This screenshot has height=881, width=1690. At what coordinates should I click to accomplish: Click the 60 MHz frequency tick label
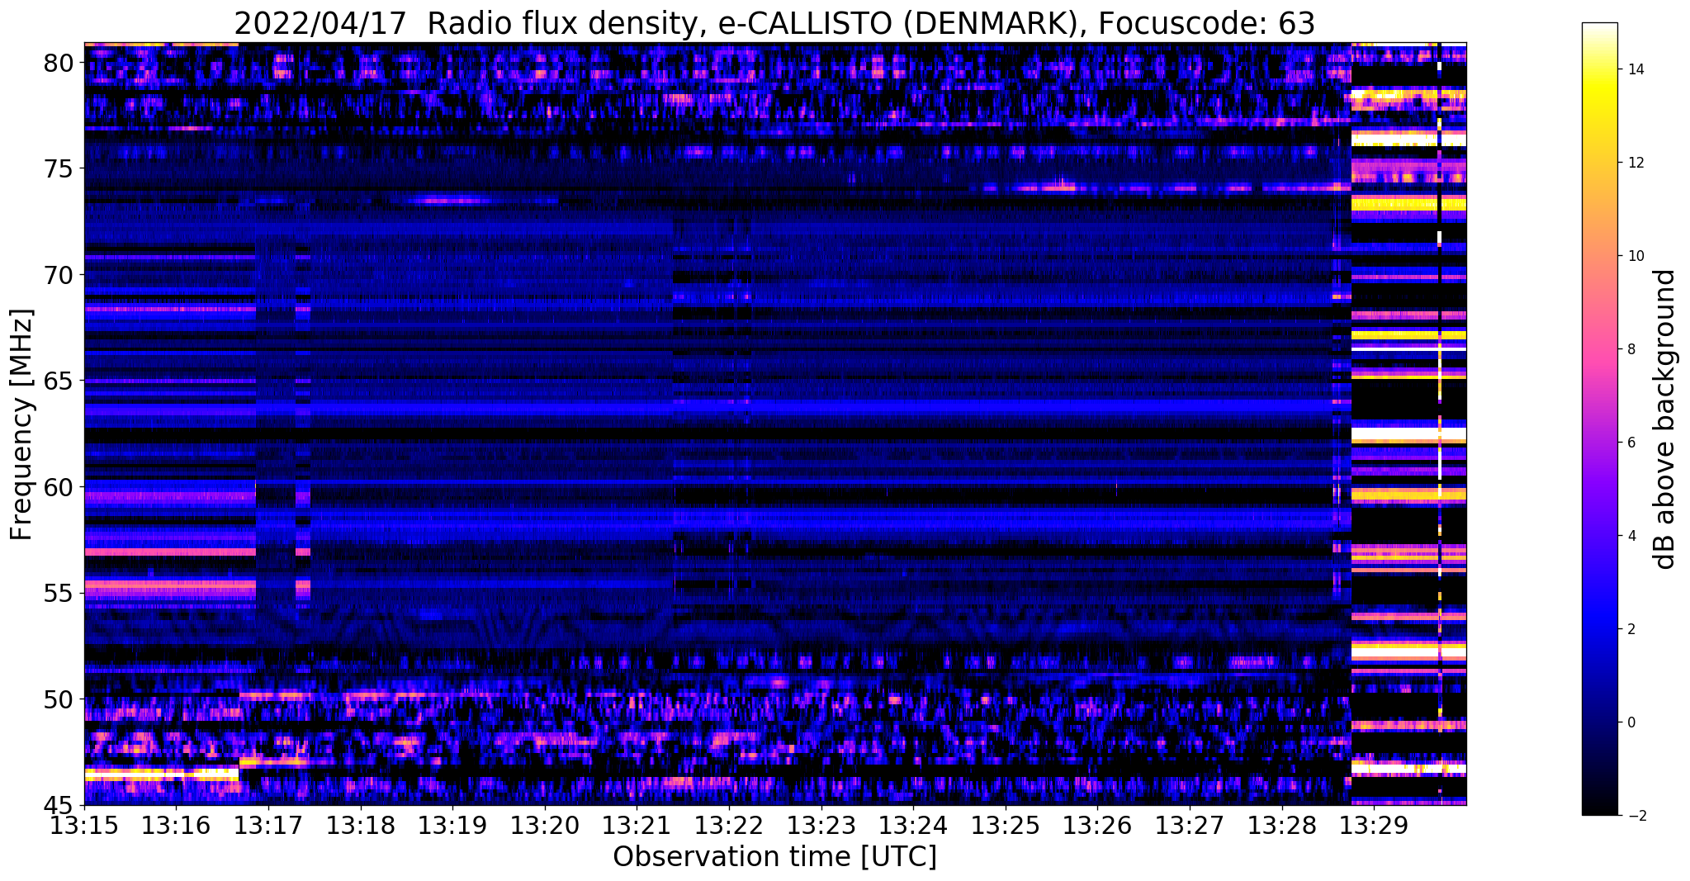click(60, 487)
